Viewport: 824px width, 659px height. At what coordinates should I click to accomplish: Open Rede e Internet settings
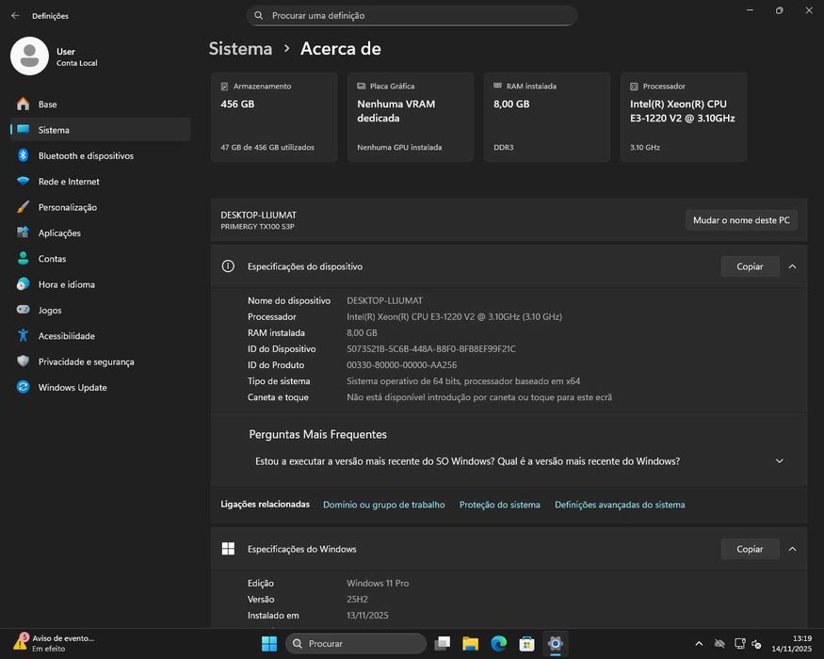click(101, 182)
